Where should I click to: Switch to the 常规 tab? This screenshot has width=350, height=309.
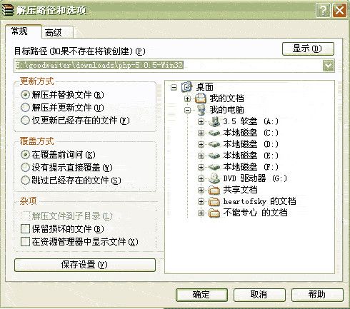tap(24, 31)
